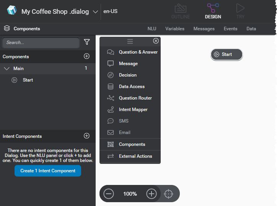This screenshot has height=206, width=277.
Task: Click Create 1 Intent Component button
Action: [48, 171]
